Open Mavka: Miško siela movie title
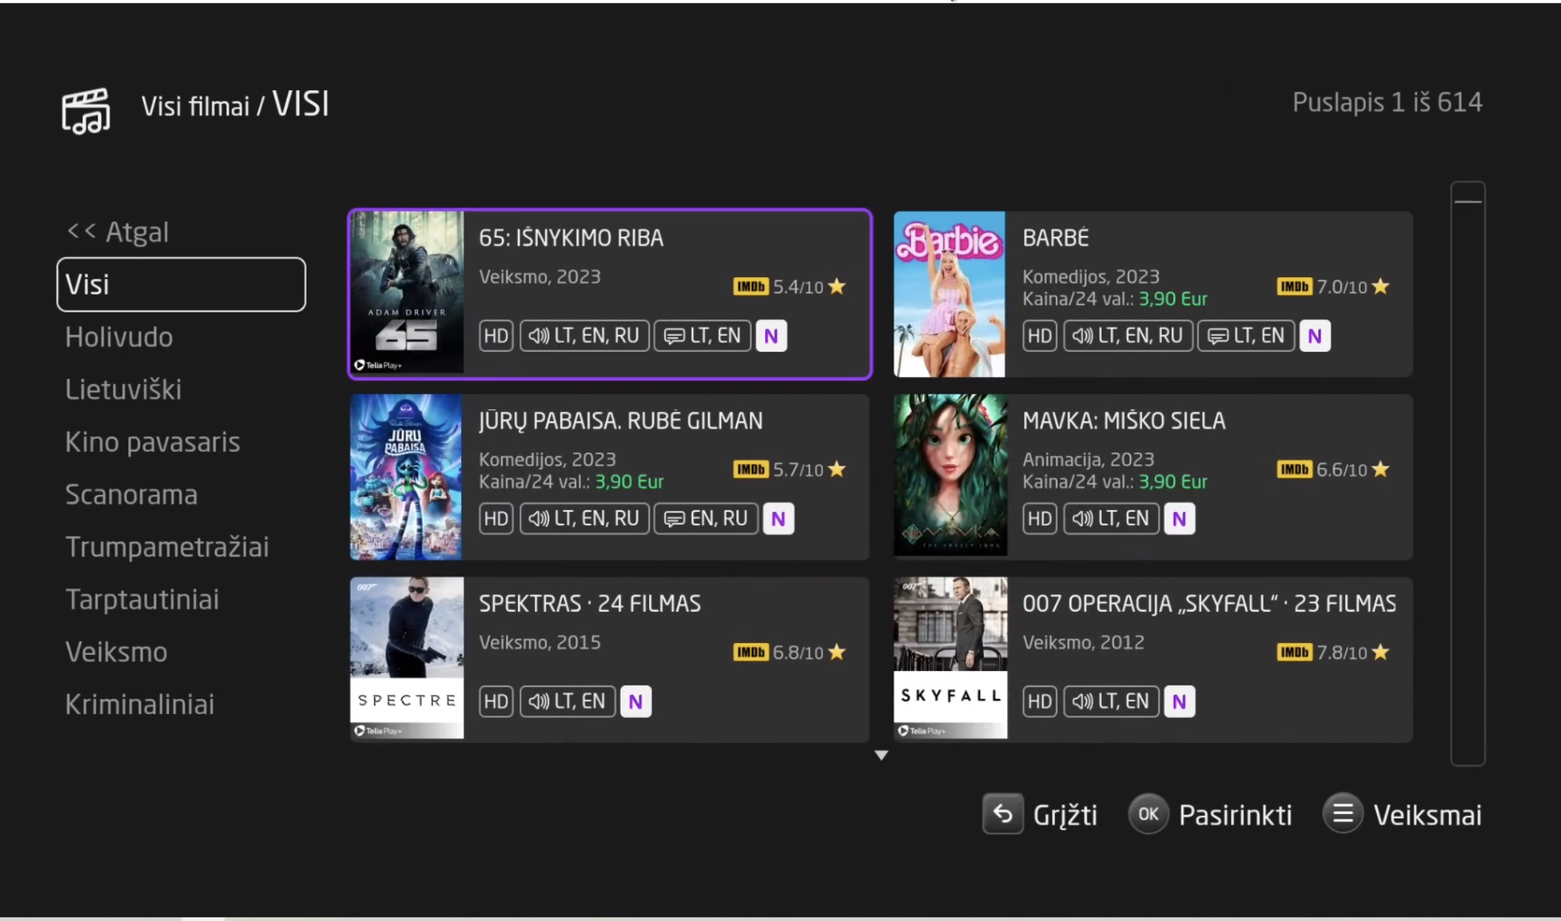1561x921 pixels. (1124, 421)
